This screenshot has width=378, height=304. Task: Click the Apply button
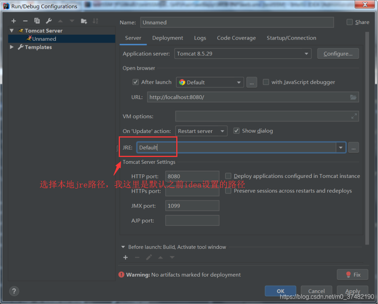352,291
